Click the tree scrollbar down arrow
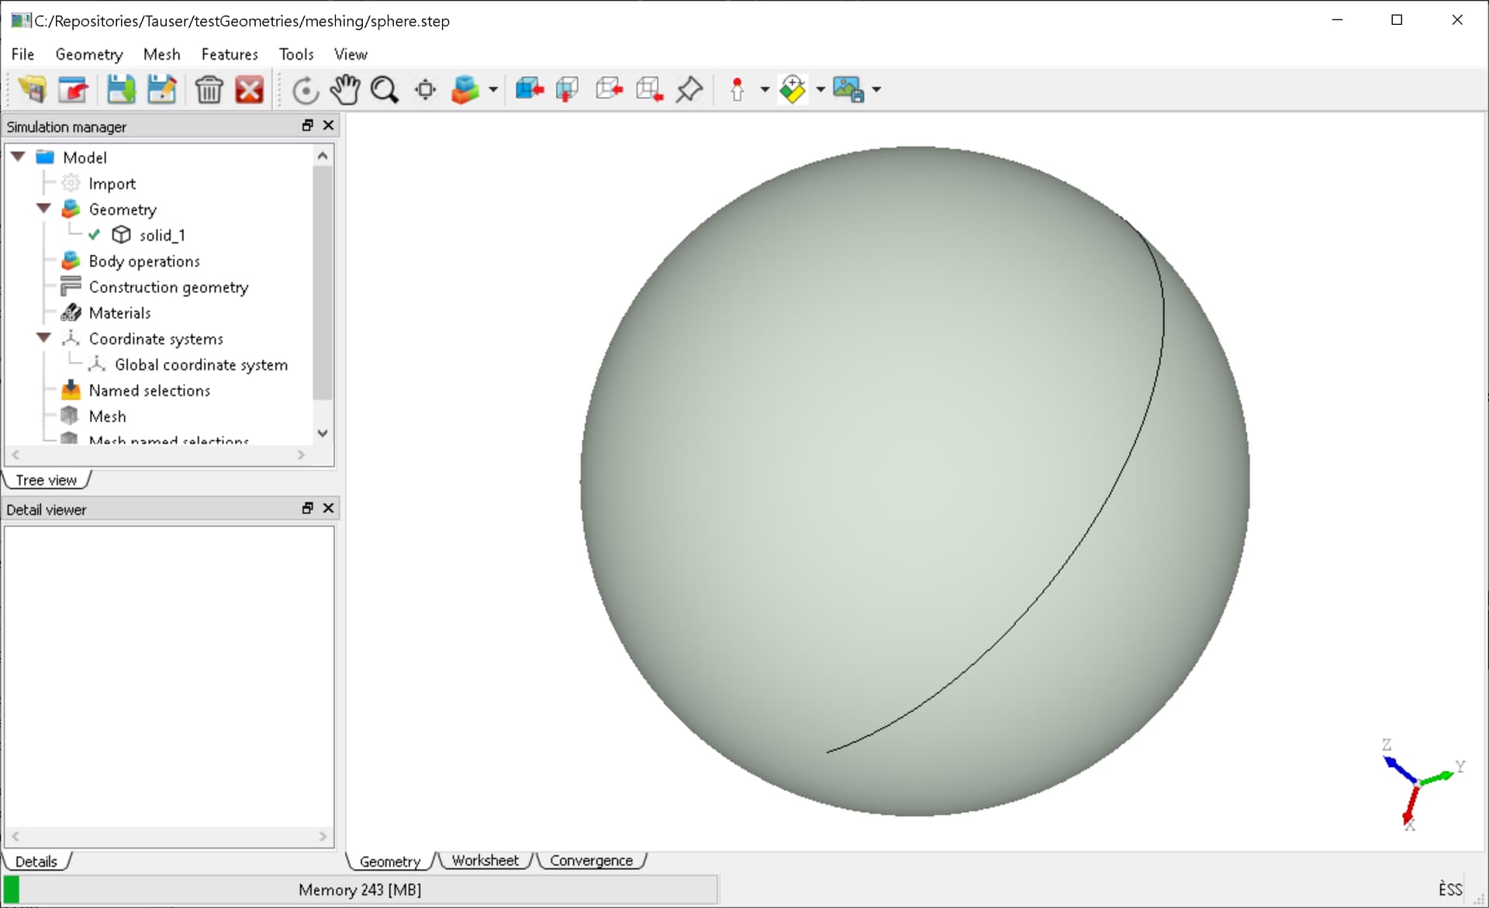This screenshot has width=1489, height=908. [x=323, y=433]
